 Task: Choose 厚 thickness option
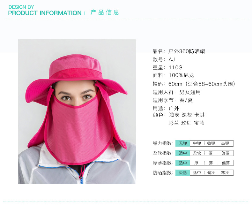pos(196,163)
